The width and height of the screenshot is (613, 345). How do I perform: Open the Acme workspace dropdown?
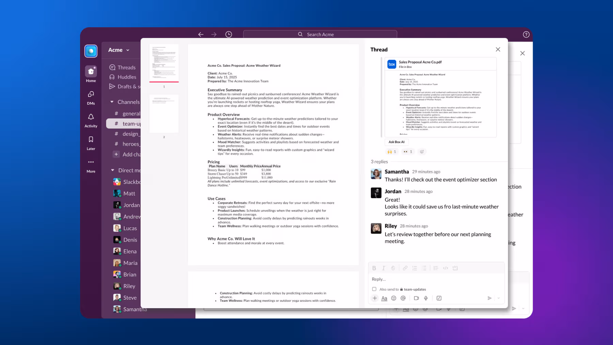click(x=119, y=50)
